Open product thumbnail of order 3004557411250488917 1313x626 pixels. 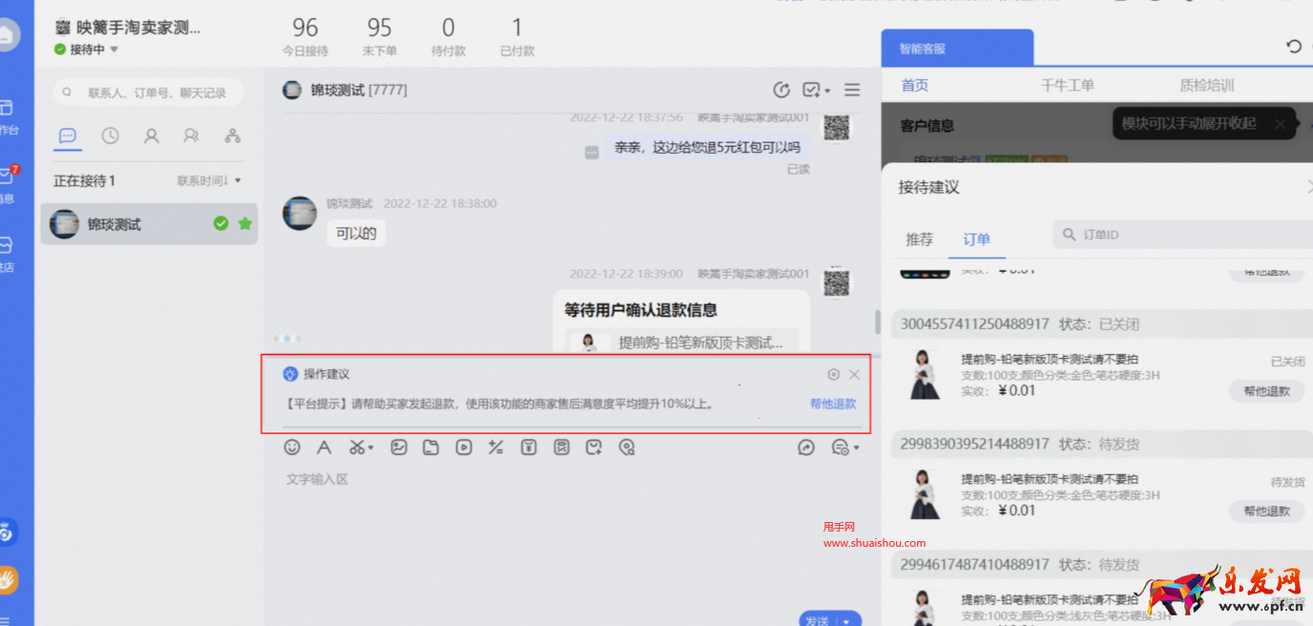(x=924, y=373)
